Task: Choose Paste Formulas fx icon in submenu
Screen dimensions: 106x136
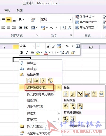Action: pyautogui.click(x=73, y=94)
